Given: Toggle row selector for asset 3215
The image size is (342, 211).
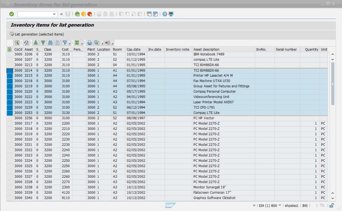Looking at the screenshot, I should [x=10, y=76].
